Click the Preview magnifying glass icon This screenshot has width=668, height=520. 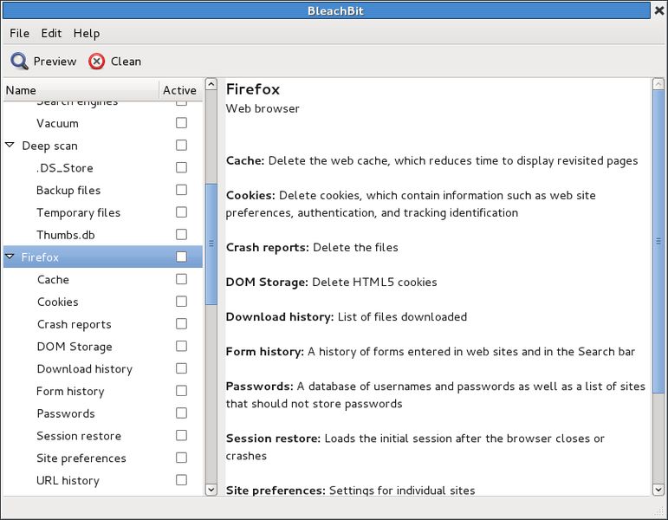coord(20,62)
